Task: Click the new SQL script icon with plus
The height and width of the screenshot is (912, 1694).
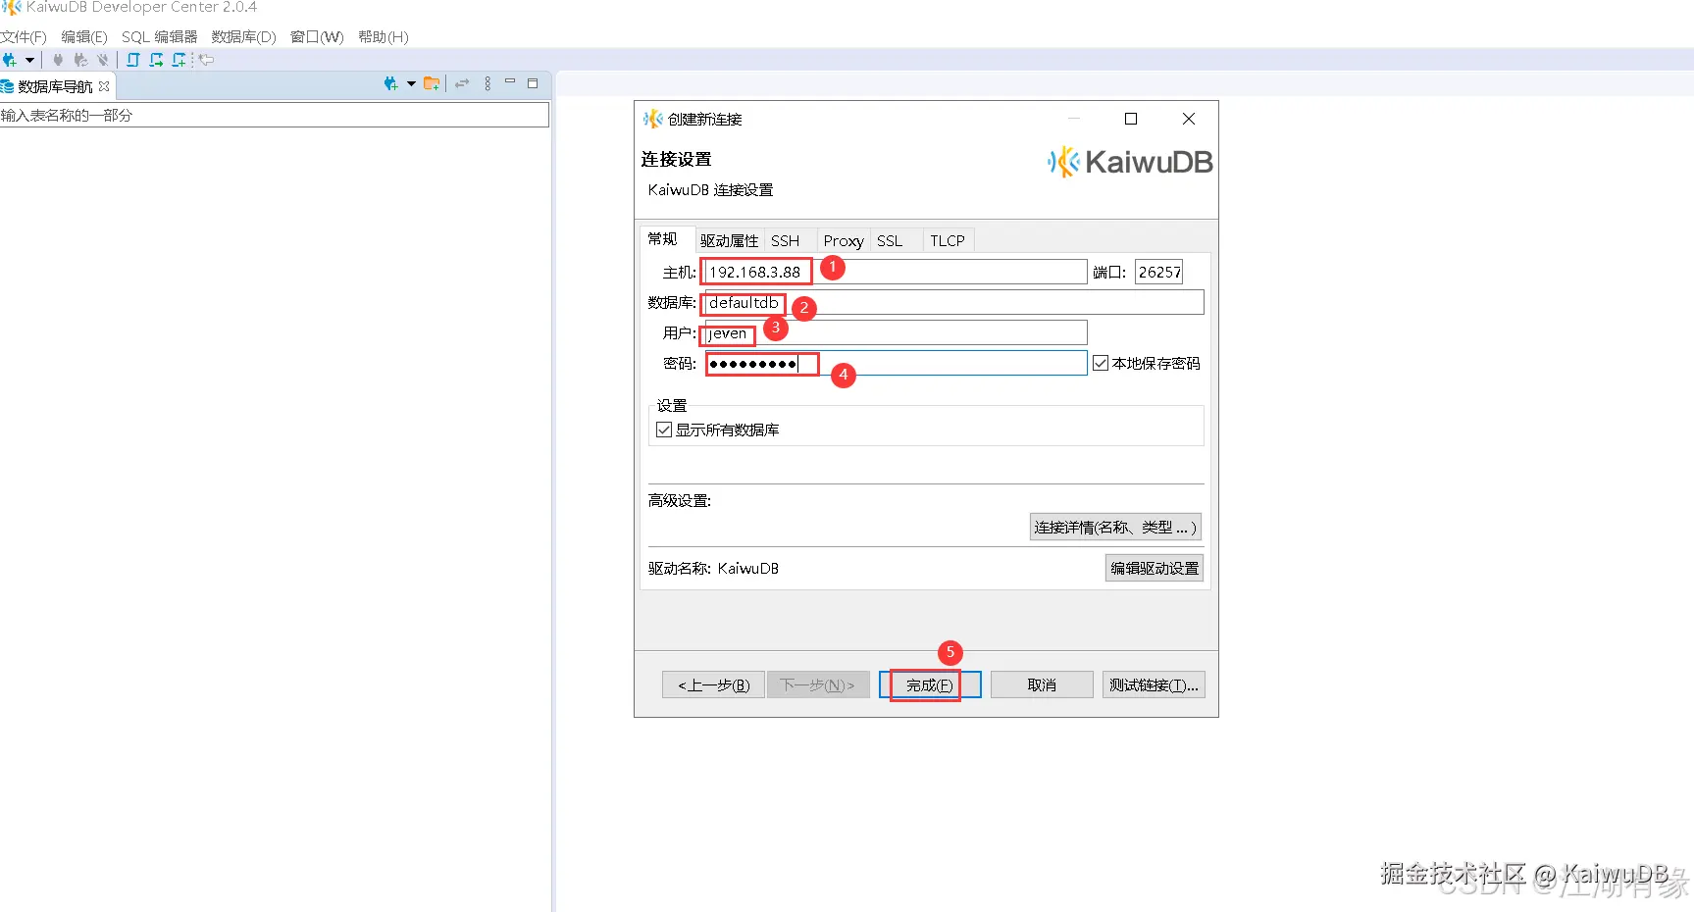Action: pos(179,60)
